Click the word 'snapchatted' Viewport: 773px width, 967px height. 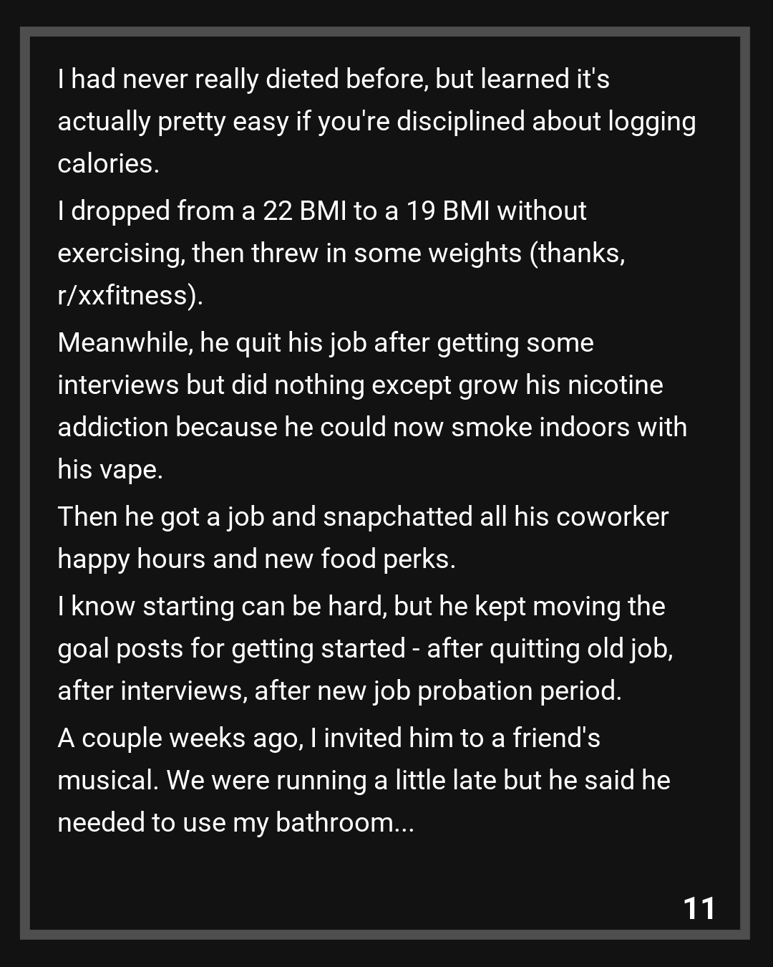click(x=397, y=516)
